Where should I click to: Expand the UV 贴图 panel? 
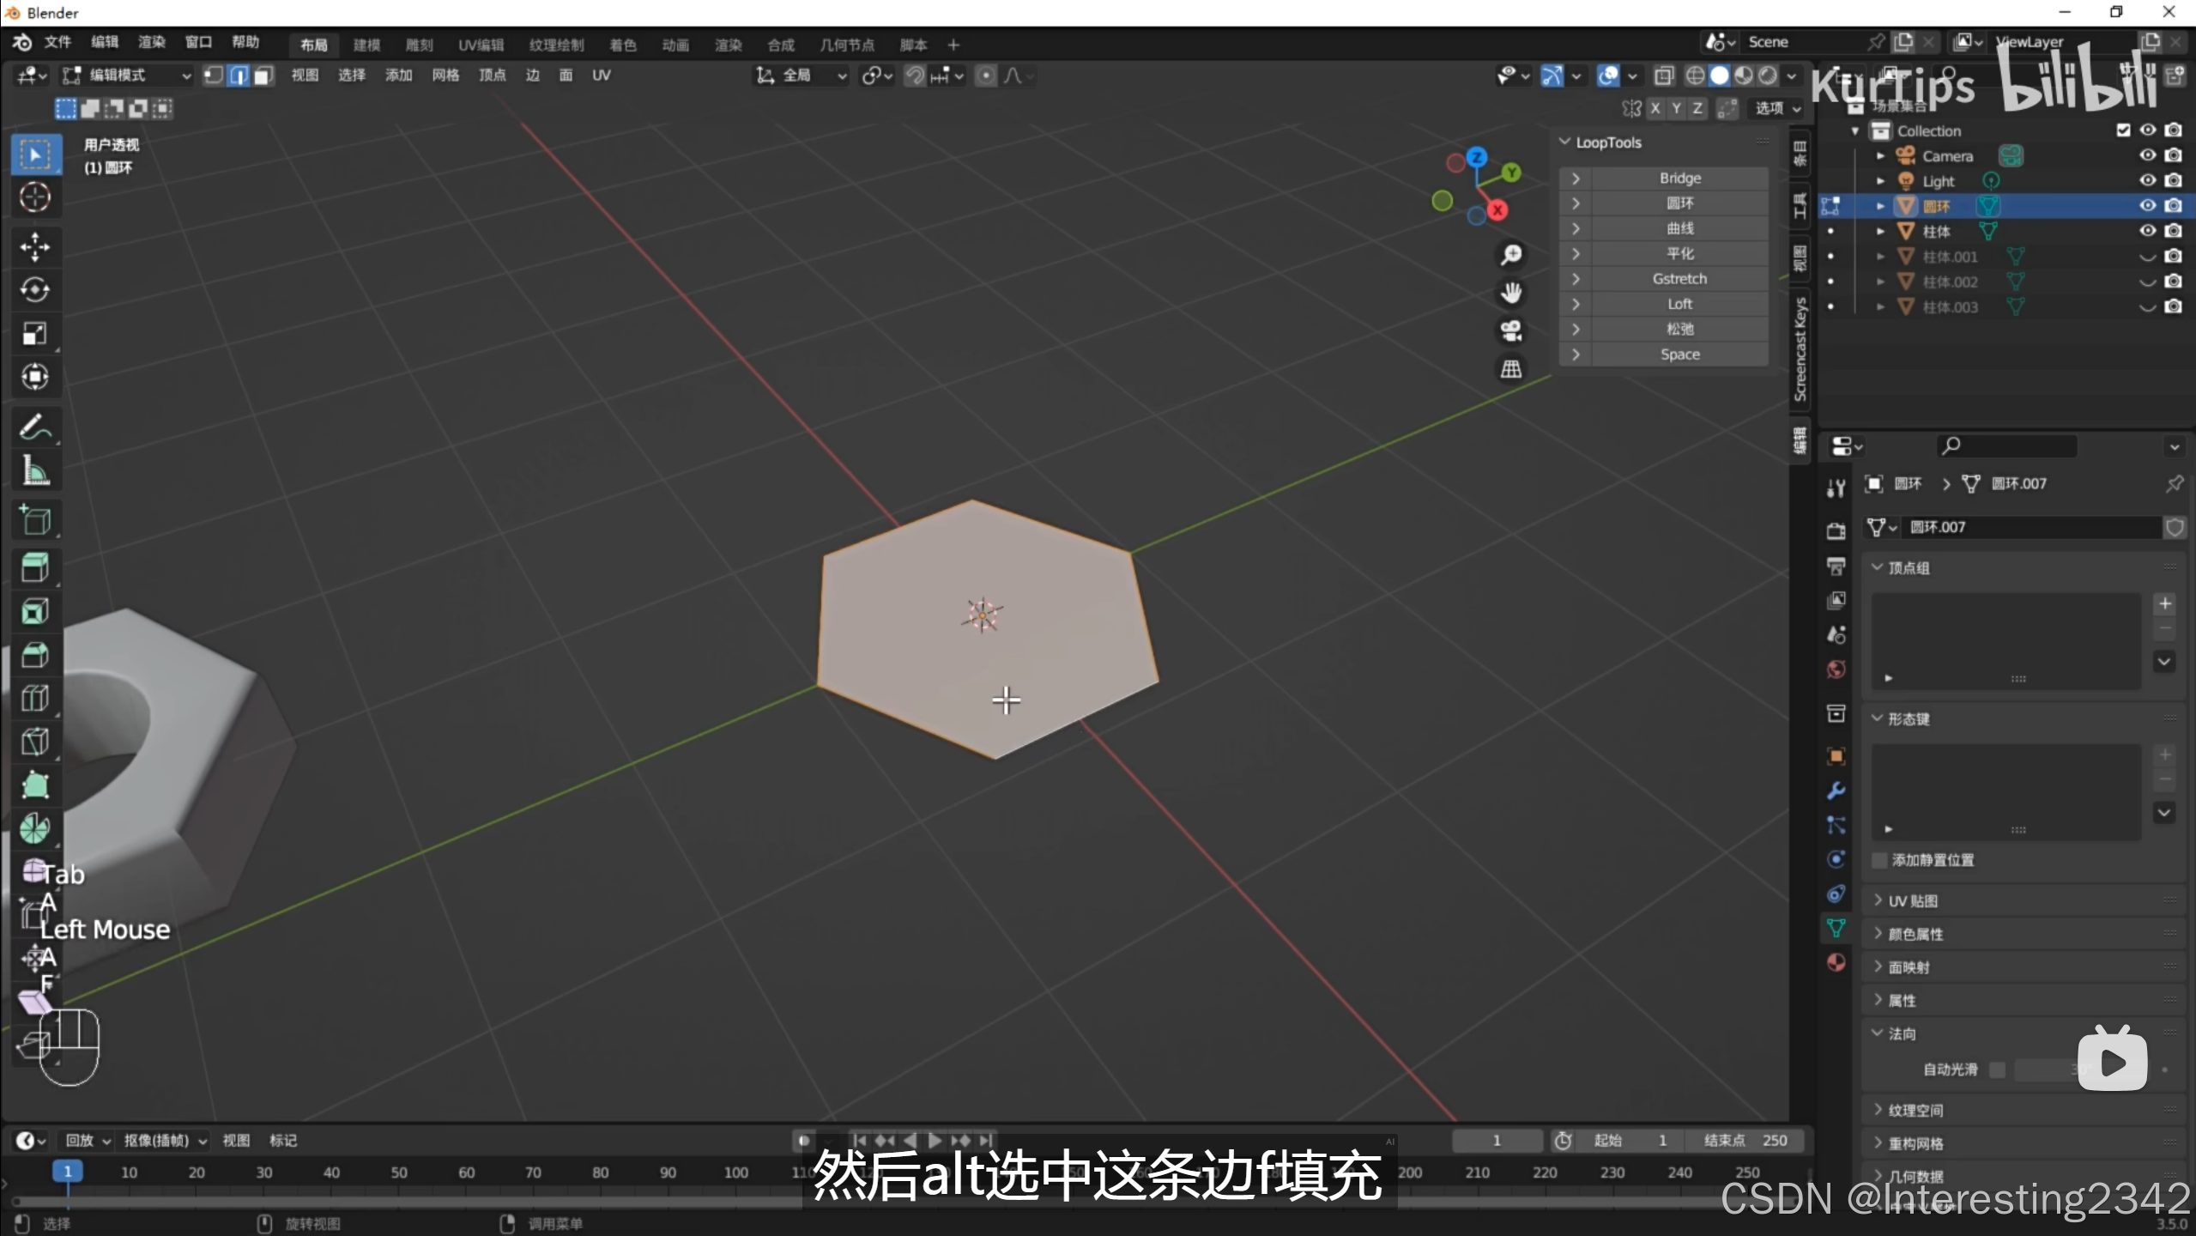[x=1913, y=900]
